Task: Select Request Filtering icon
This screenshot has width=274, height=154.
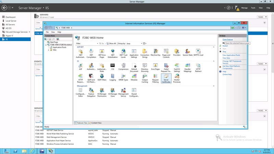Action: click(155, 78)
